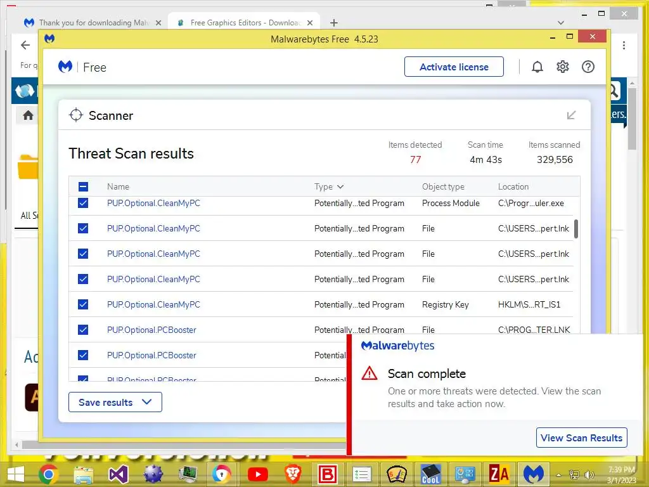Screen dimensions: 649x487
Task: Click the volume speaker tray icon
Action: point(589,474)
